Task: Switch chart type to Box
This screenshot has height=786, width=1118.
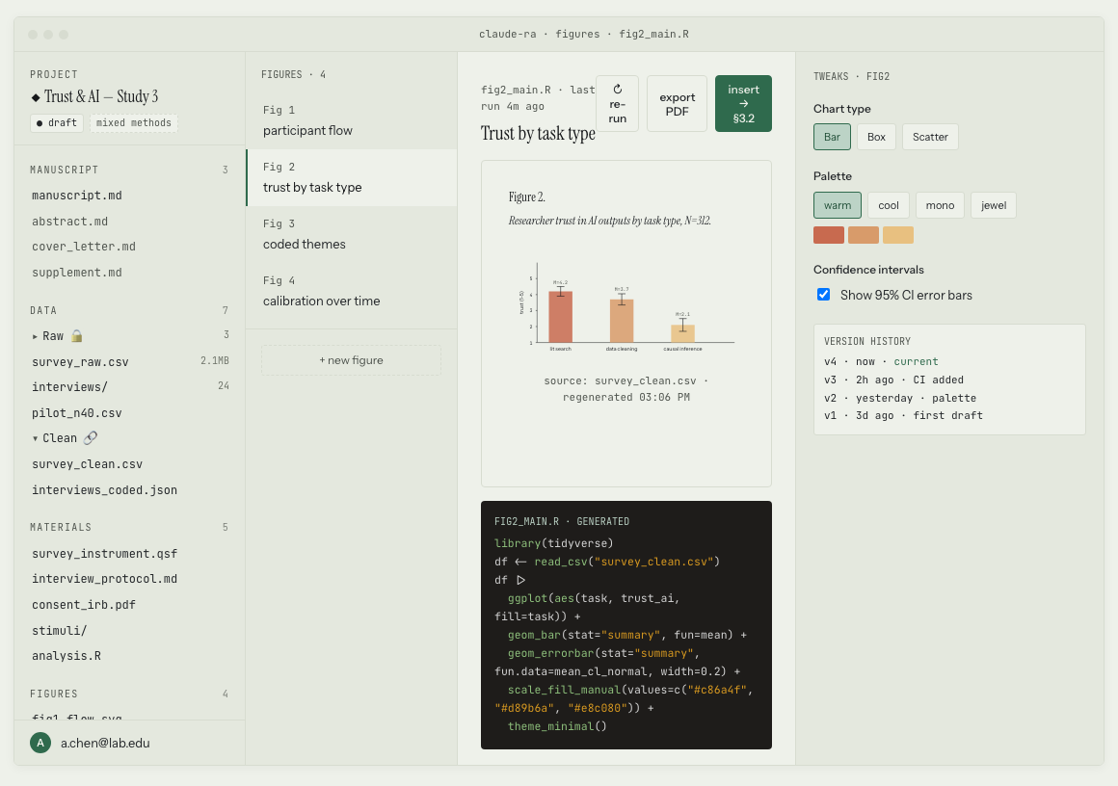Action: pyautogui.click(x=876, y=137)
